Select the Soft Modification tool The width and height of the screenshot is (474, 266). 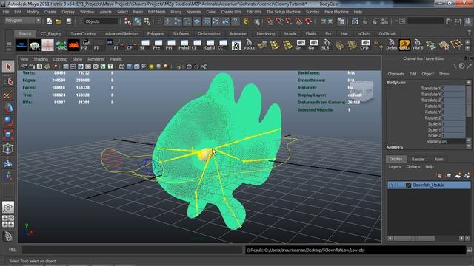coord(8,163)
